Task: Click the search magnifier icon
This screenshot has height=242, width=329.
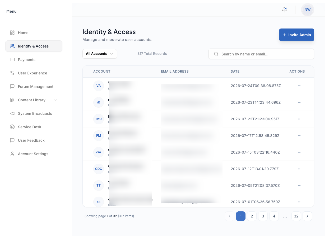Action: click(216, 54)
